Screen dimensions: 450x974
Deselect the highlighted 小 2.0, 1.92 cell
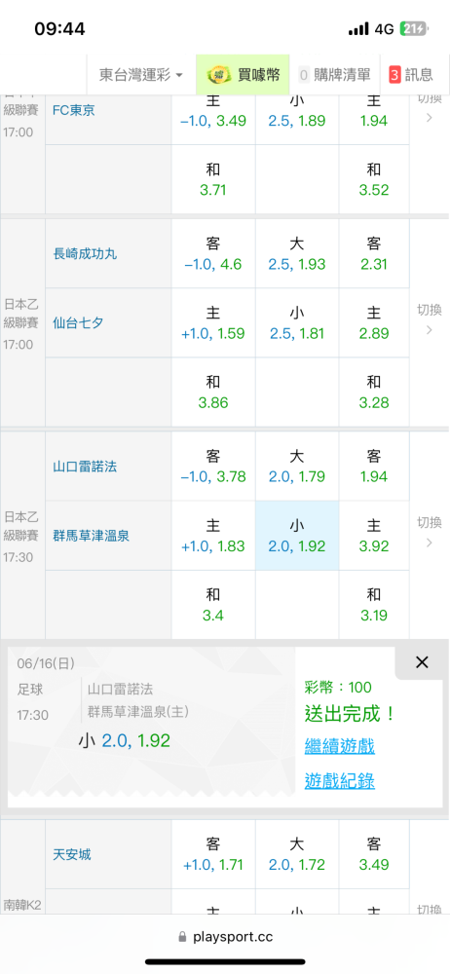(x=297, y=536)
